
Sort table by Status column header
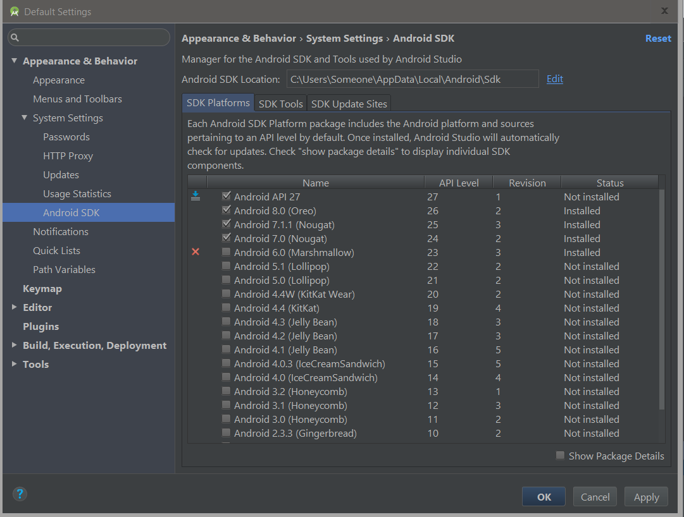point(610,183)
